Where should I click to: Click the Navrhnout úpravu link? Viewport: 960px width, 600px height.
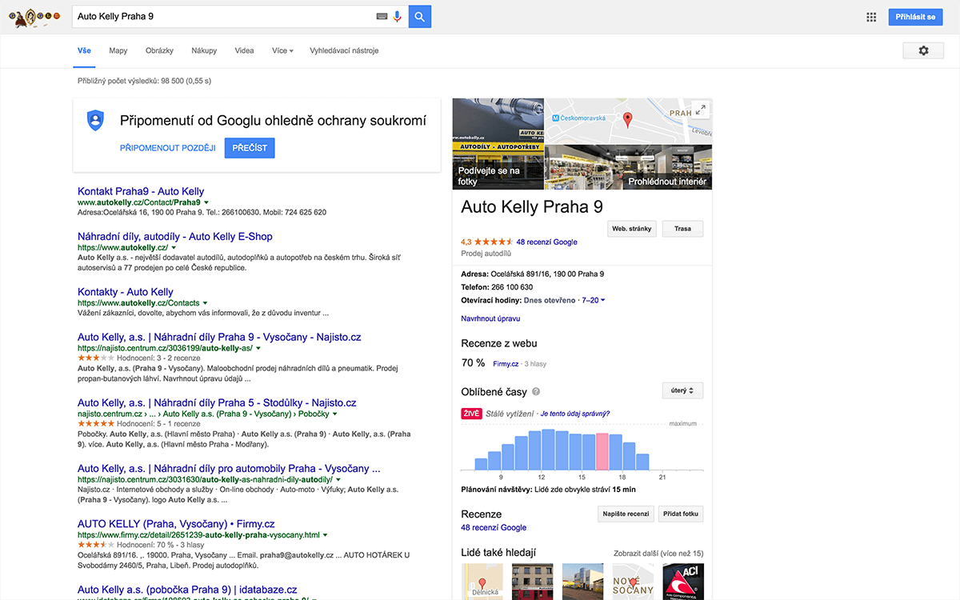tap(490, 318)
